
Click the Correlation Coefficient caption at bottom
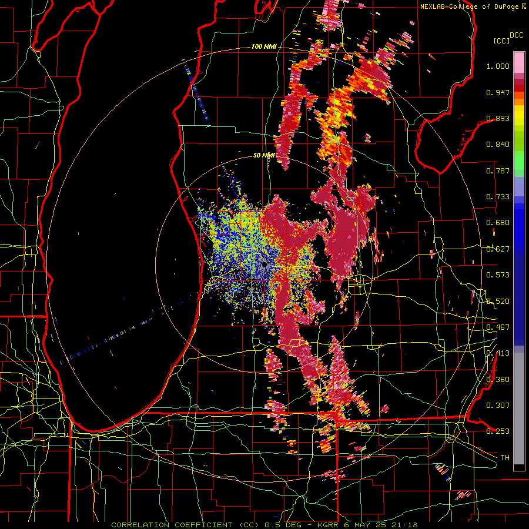point(264,525)
